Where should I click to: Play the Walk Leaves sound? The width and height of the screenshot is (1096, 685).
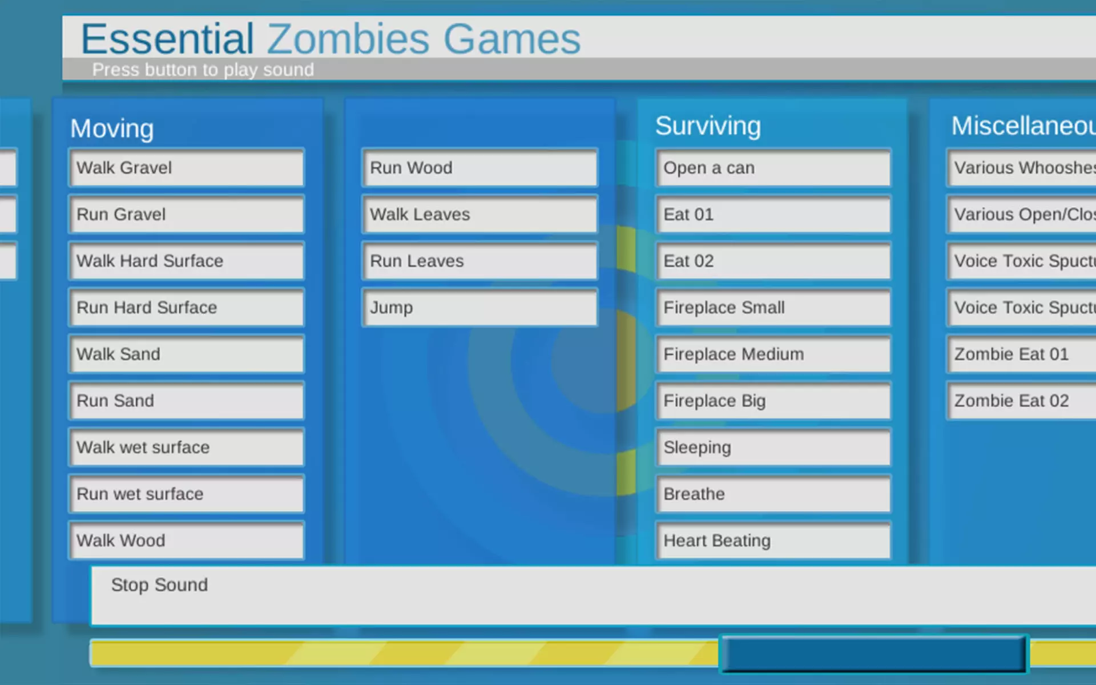pyautogui.click(x=479, y=215)
